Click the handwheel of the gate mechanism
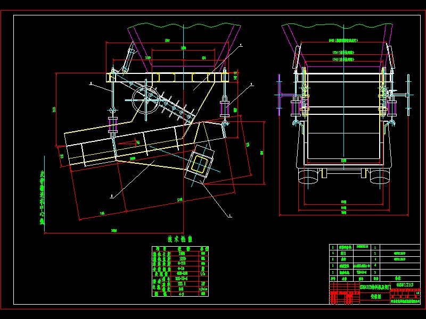Viewport: 426px width, 319px height. (x=145, y=100)
